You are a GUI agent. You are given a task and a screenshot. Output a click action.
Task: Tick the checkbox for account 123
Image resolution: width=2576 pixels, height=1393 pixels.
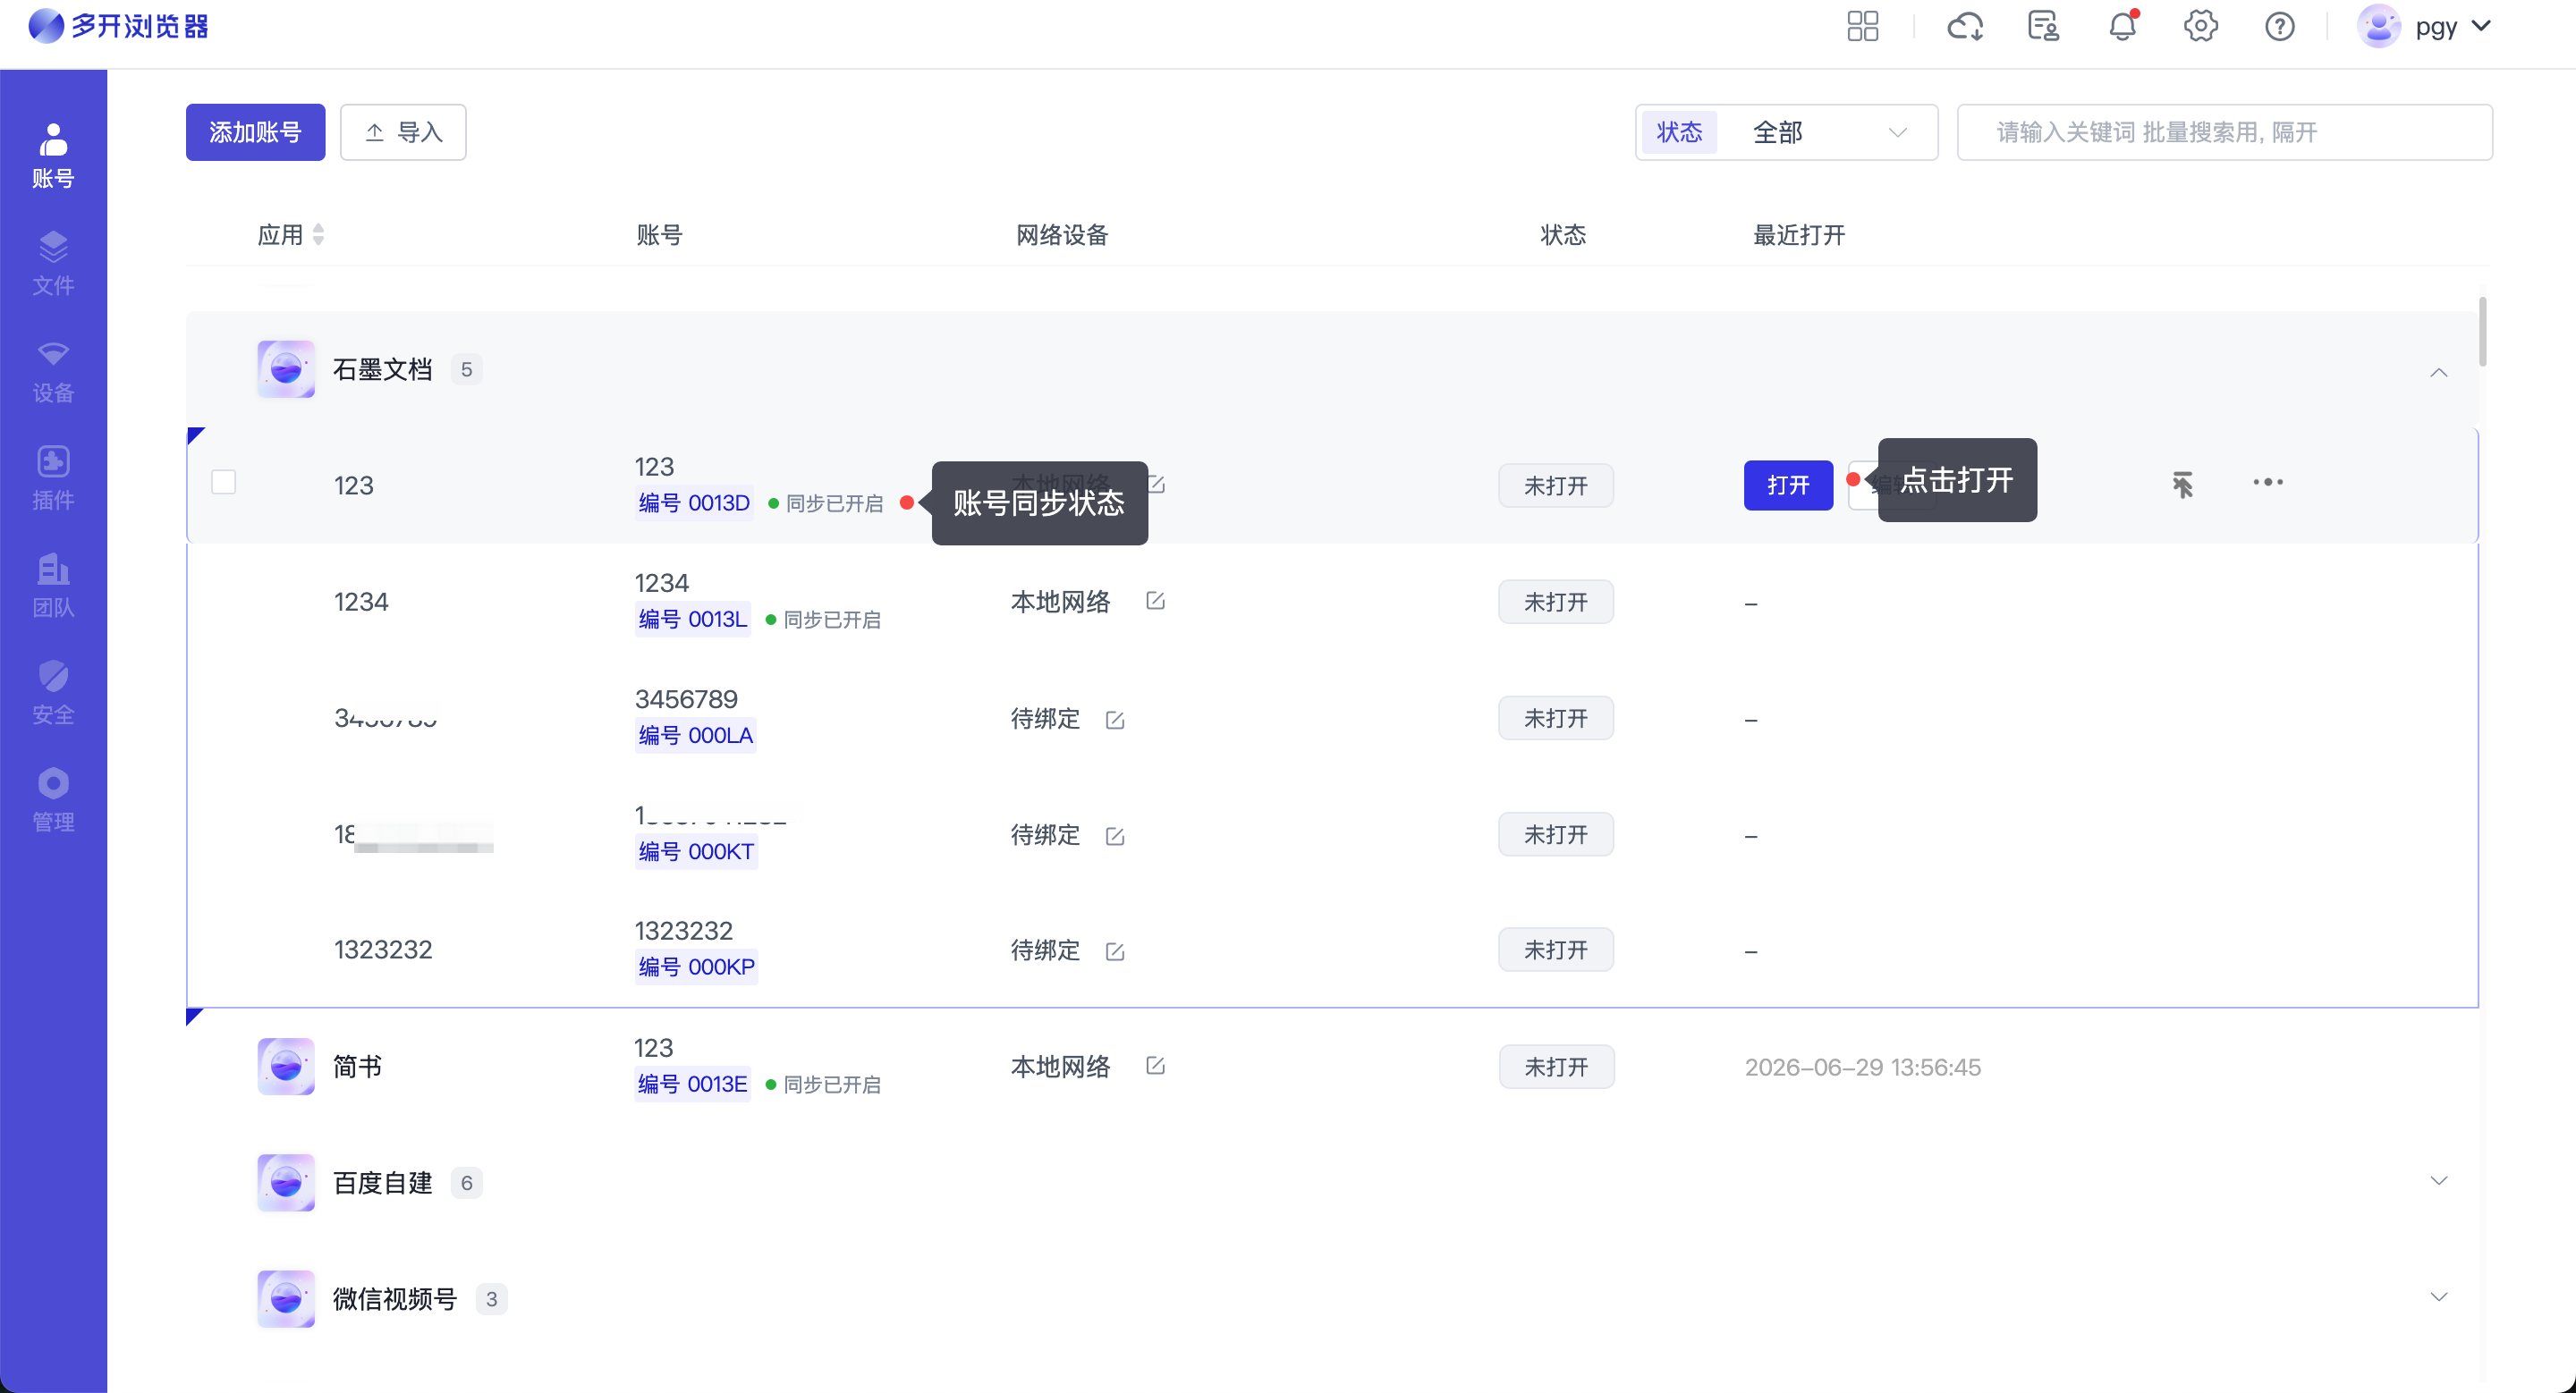[x=224, y=483]
